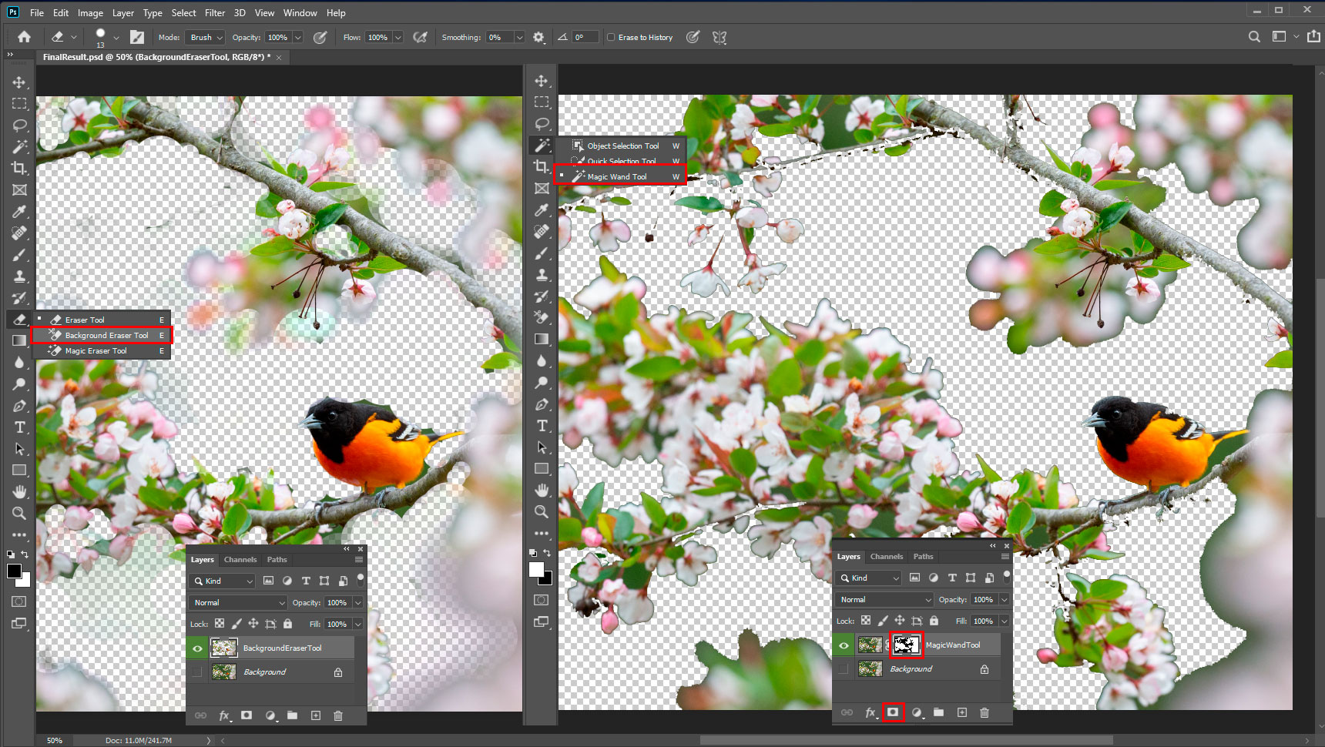Switch to Channels tab in right panel
Image resolution: width=1325 pixels, height=747 pixels.
pyautogui.click(x=886, y=556)
